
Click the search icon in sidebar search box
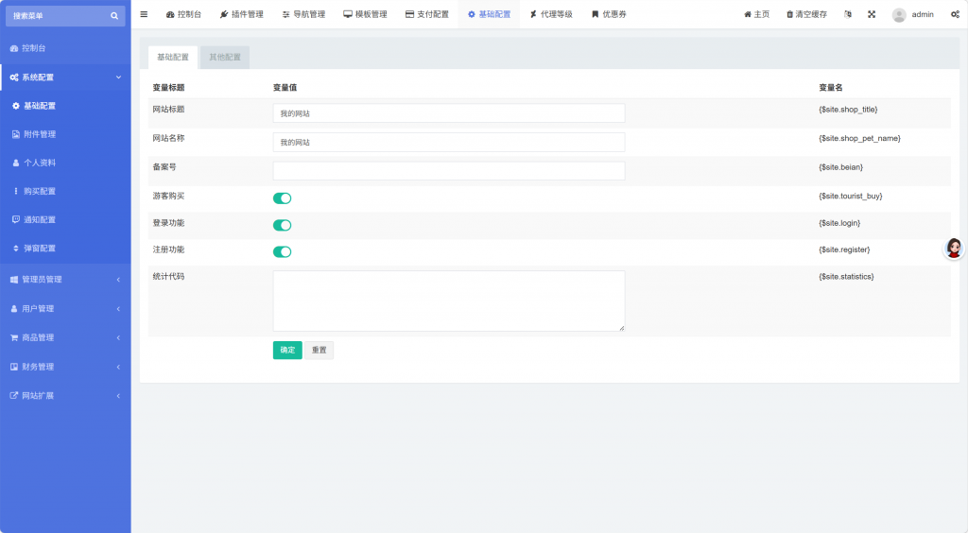point(114,16)
